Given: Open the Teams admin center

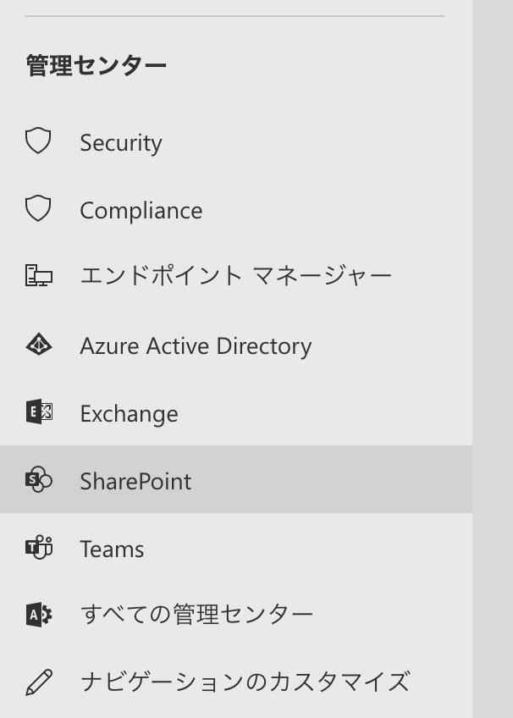Looking at the screenshot, I should point(112,549).
